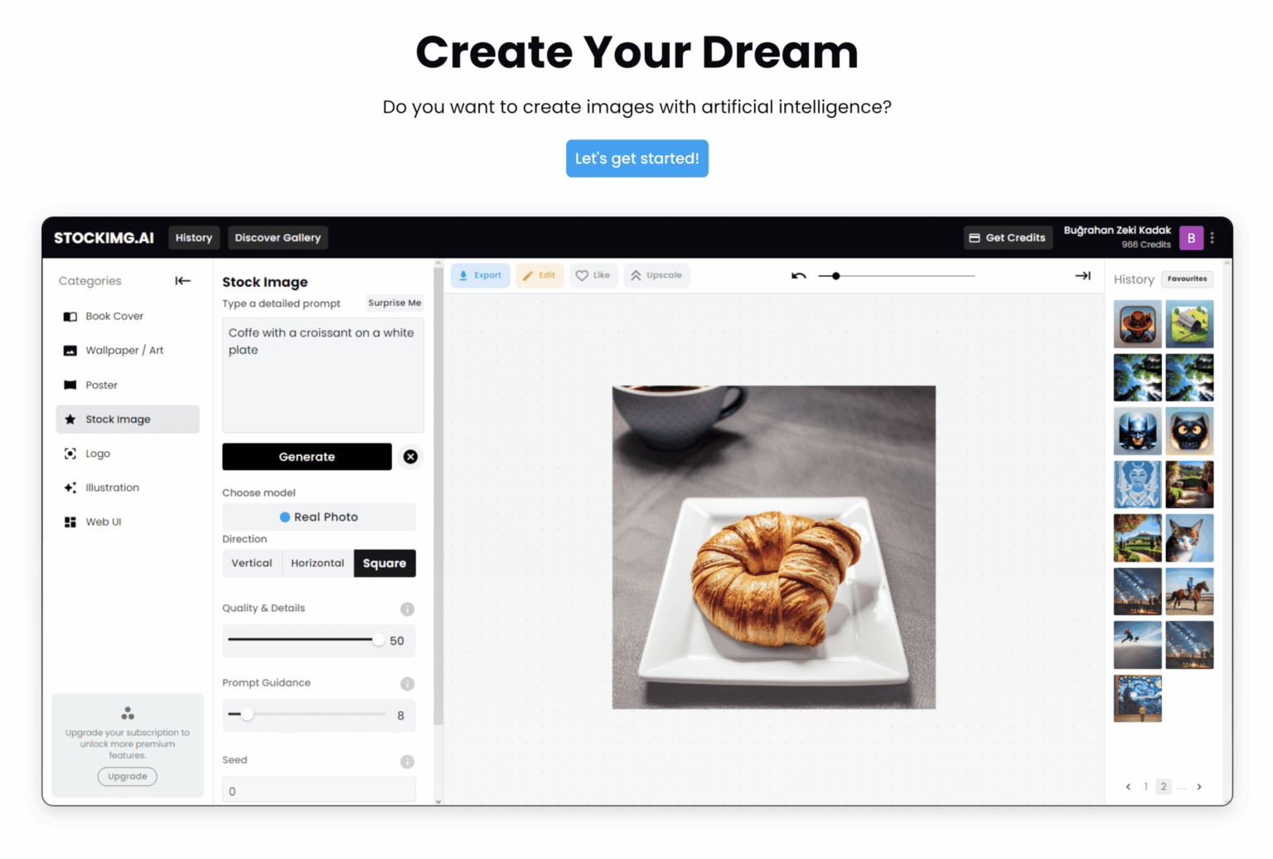1273x859 pixels.
Task: Go to next history page arrow
Action: [x=1198, y=787]
